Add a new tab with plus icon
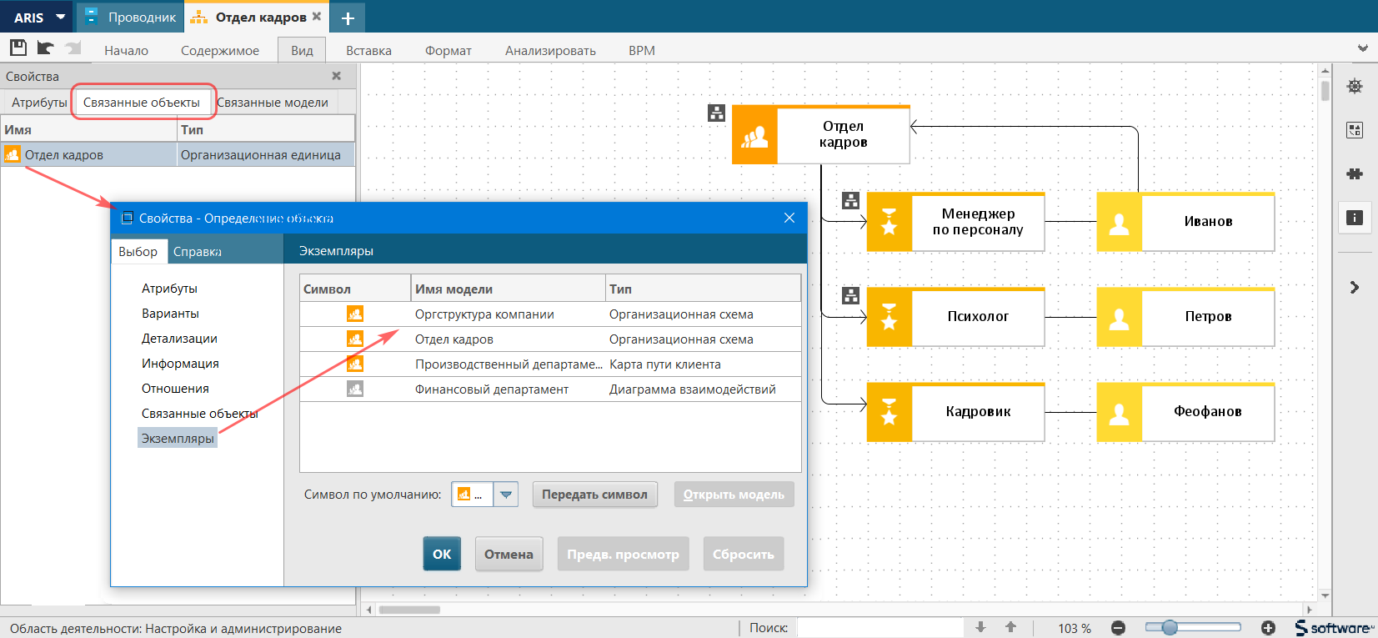1378x638 pixels. pos(348,18)
